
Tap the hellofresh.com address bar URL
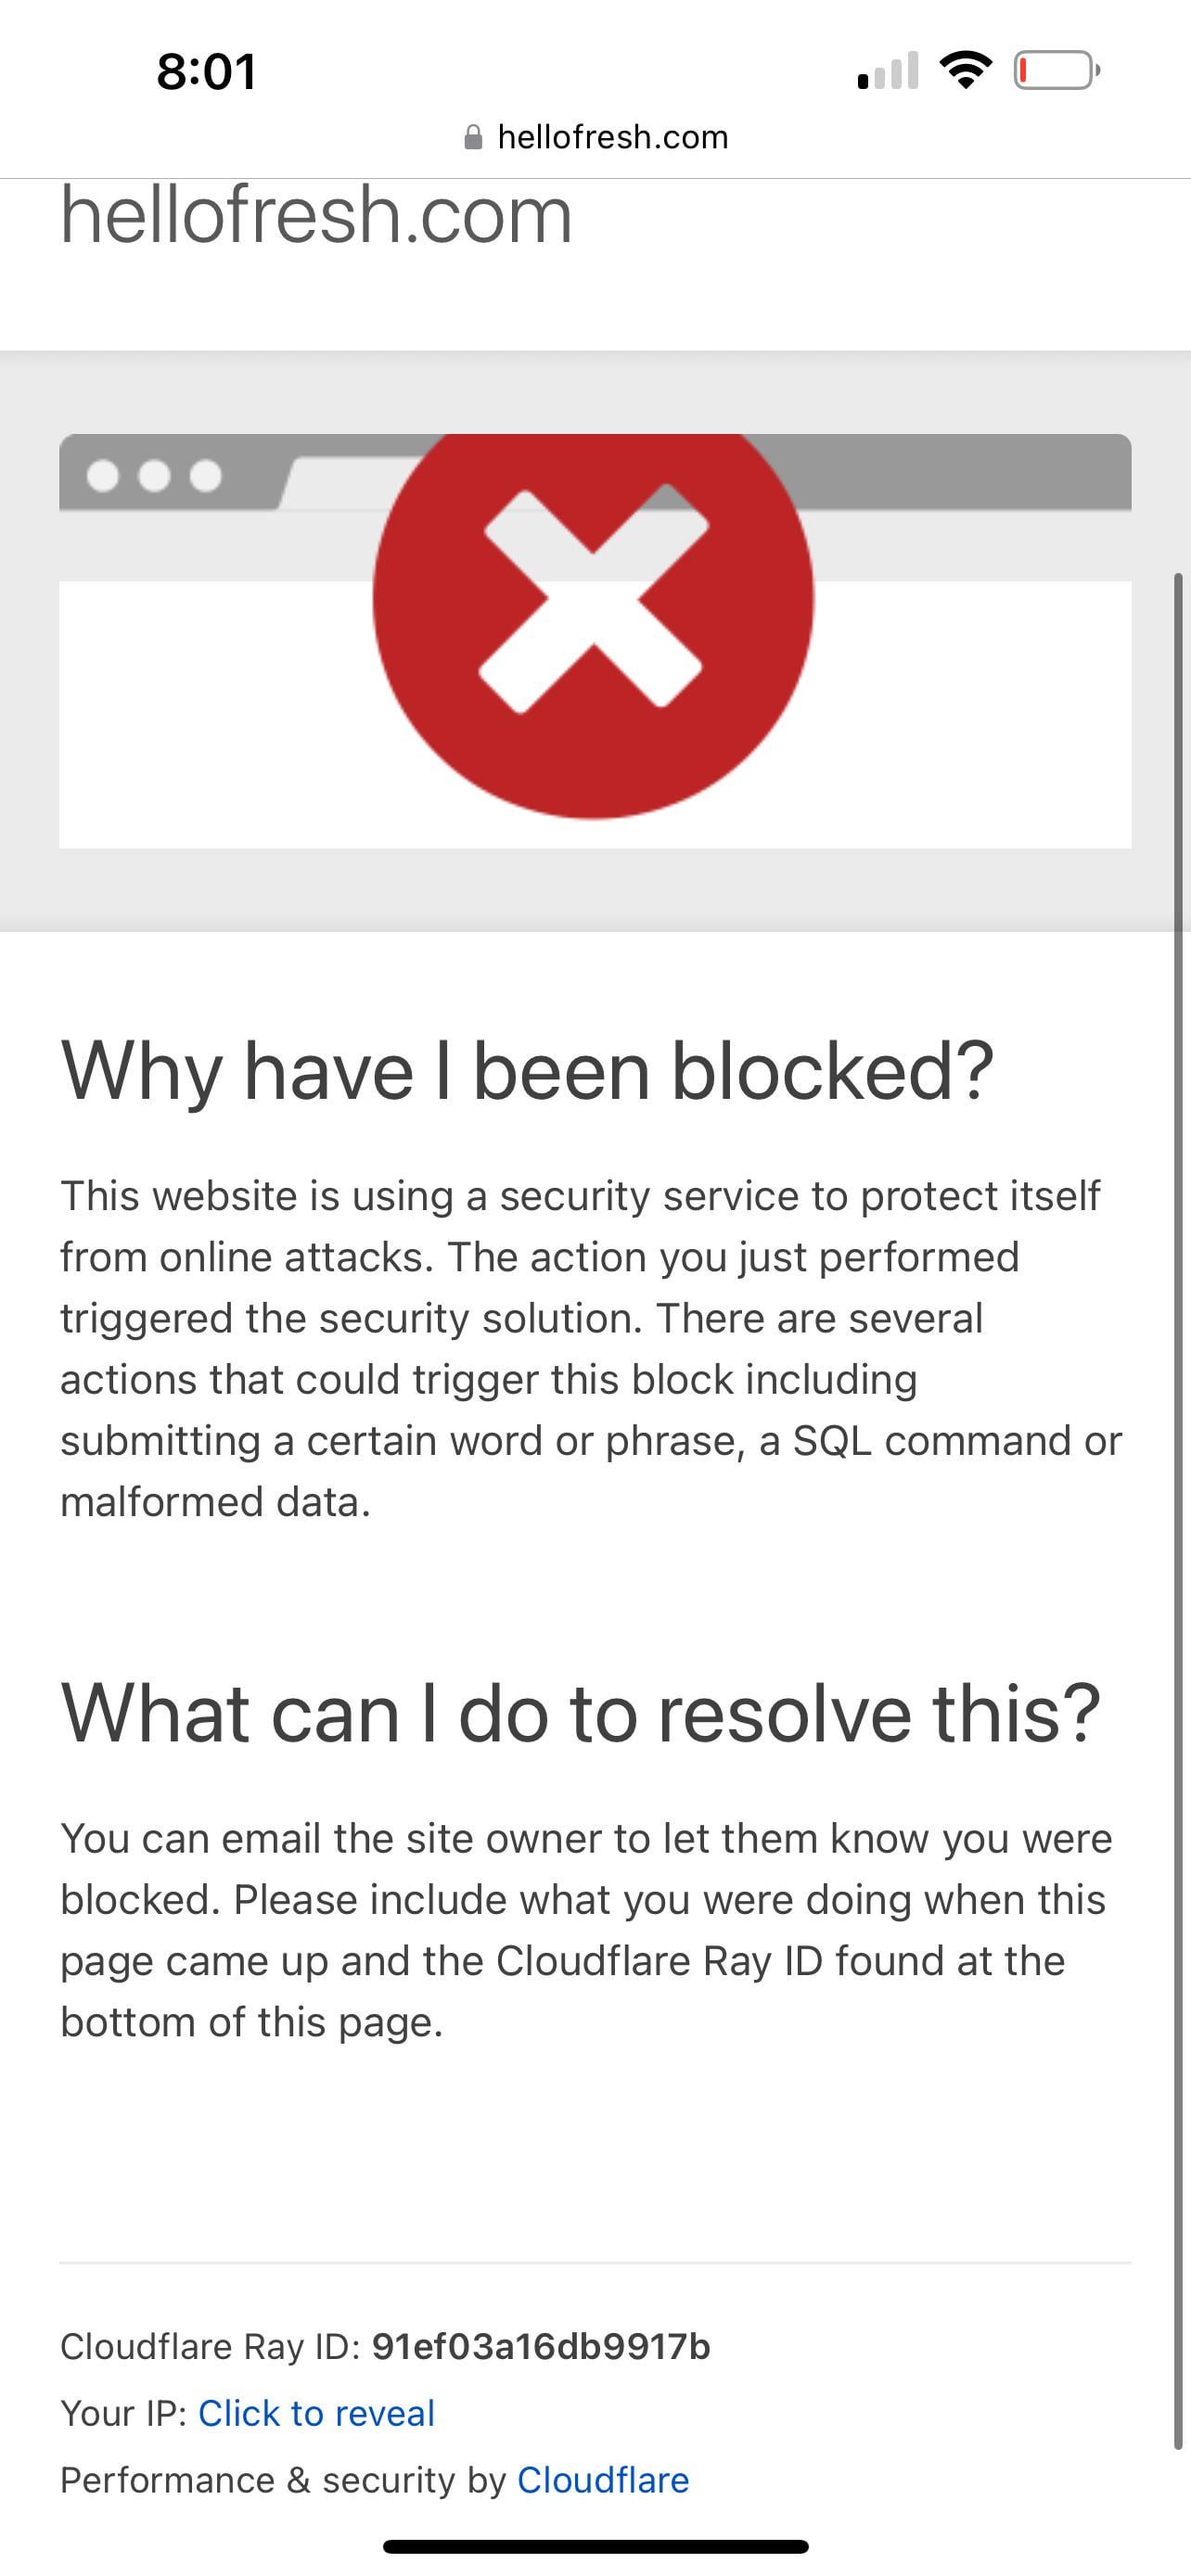tap(612, 137)
